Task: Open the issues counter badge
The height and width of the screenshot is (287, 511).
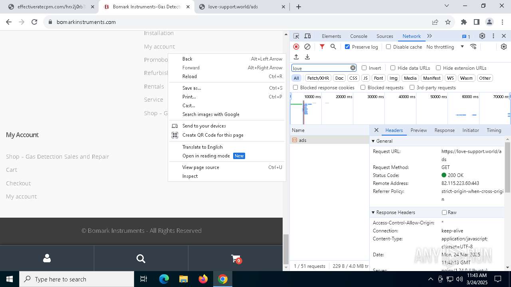Action: point(466,36)
